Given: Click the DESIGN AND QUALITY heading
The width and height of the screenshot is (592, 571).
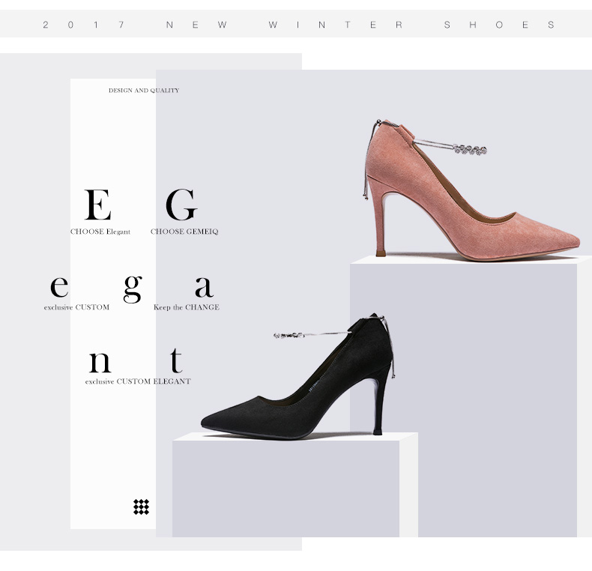Looking at the screenshot, I should 144,91.
